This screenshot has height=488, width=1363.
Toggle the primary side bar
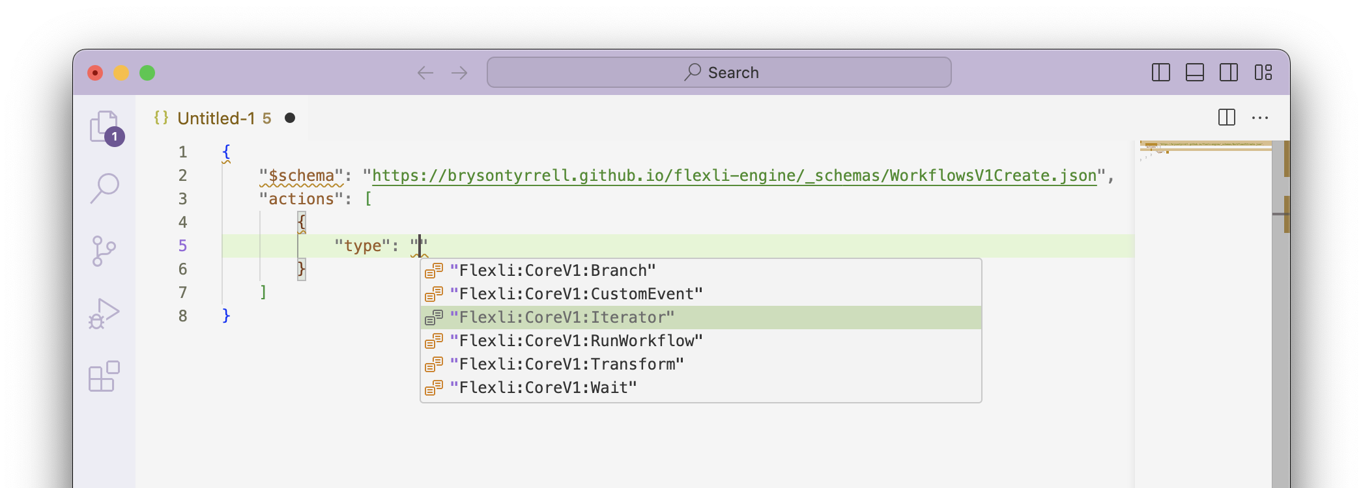(1161, 72)
